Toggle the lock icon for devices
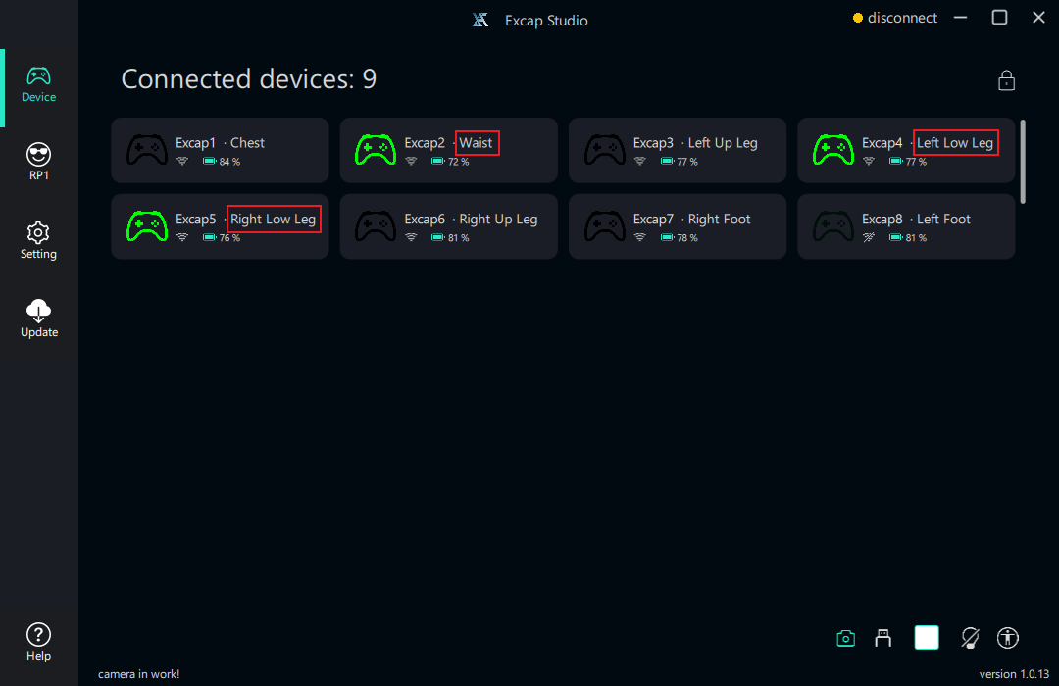 [1006, 80]
